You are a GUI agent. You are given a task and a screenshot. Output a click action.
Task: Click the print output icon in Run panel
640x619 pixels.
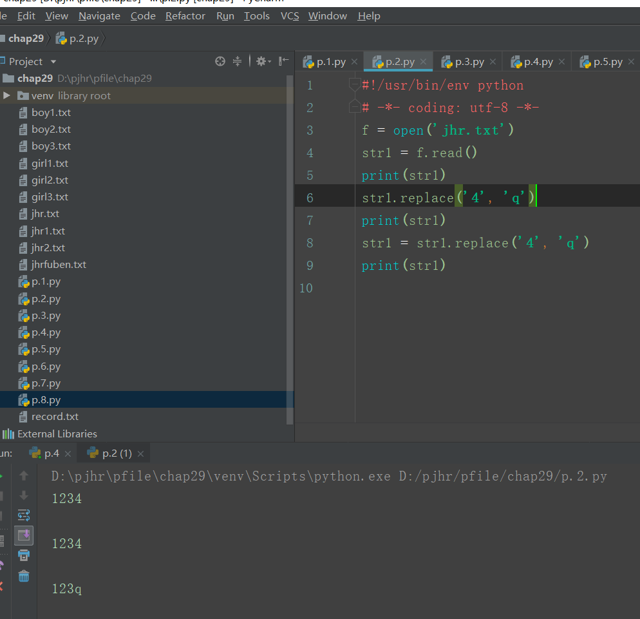click(x=24, y=555)
